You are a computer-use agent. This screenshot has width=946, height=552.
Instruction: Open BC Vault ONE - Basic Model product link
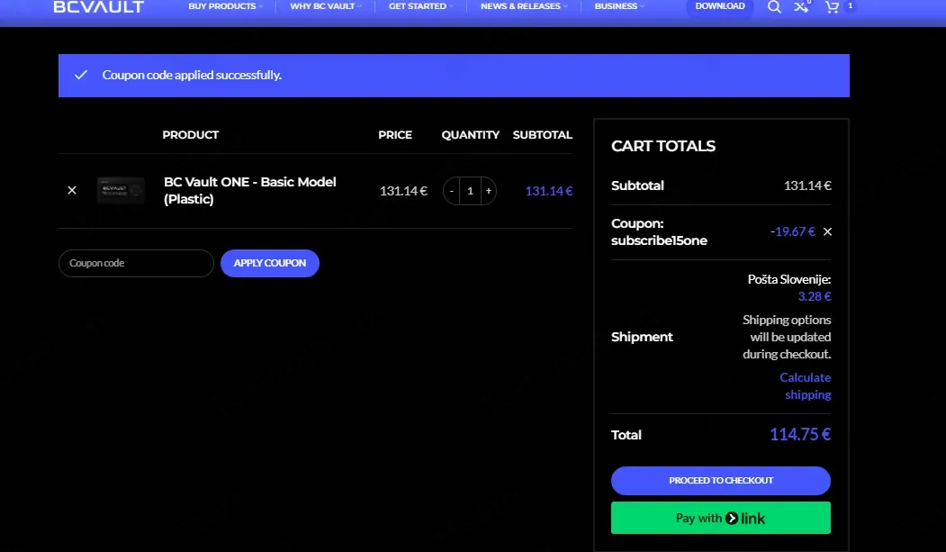click(249, 191)
